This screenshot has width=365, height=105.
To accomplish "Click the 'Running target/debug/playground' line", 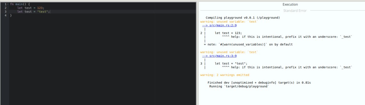I will (x=239, y=87).
